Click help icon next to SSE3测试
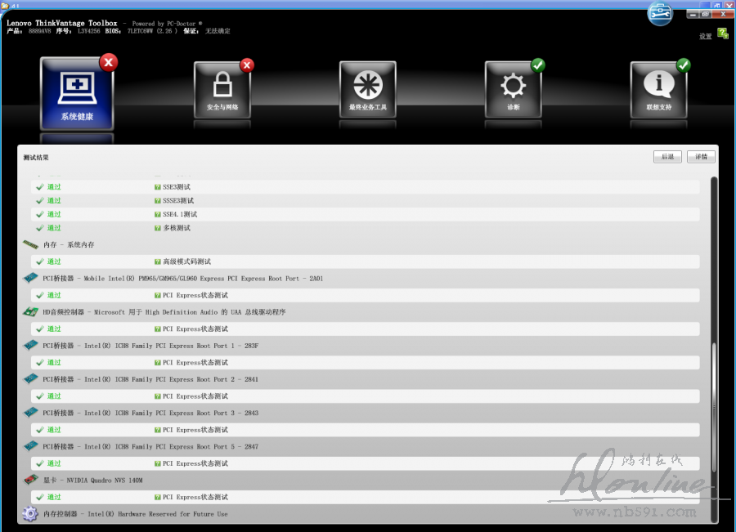This screenshot has width=736, height=532. pyautogui.click(x=158, y=187)
